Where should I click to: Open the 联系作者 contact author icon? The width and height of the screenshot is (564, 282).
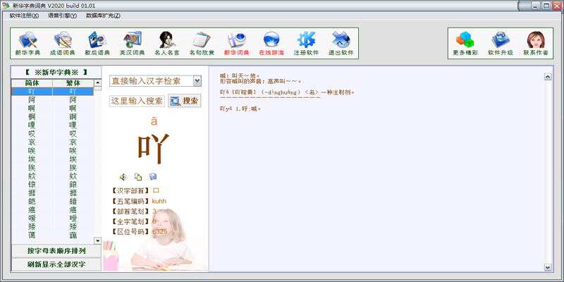[536, 43]
